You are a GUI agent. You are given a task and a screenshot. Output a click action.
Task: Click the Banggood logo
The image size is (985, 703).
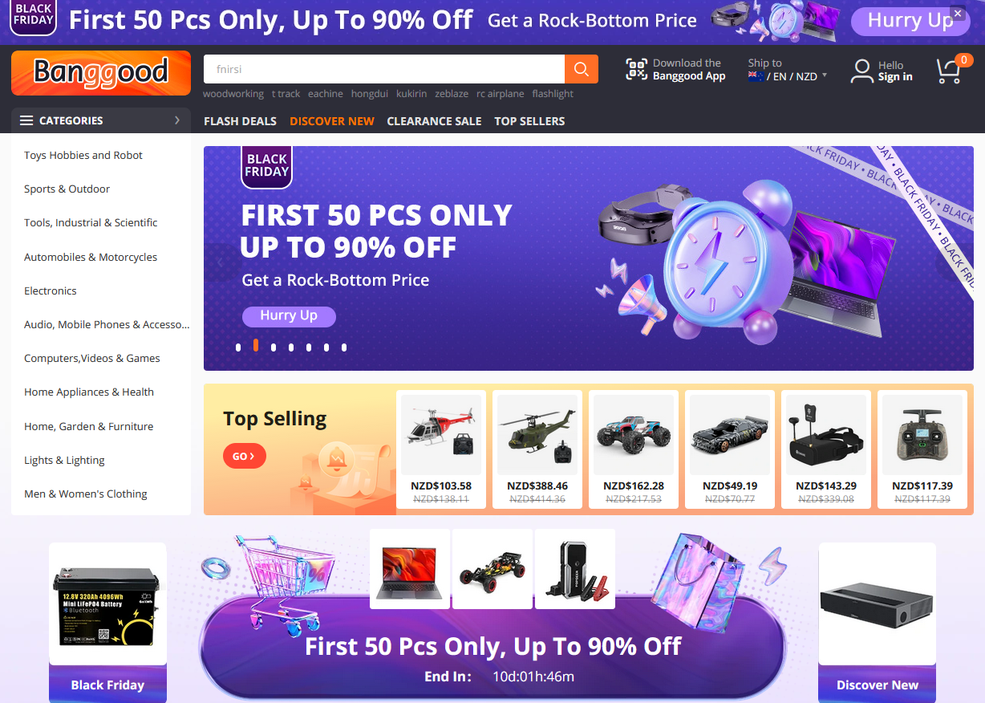pyautogui.click(x=101, y=73)
